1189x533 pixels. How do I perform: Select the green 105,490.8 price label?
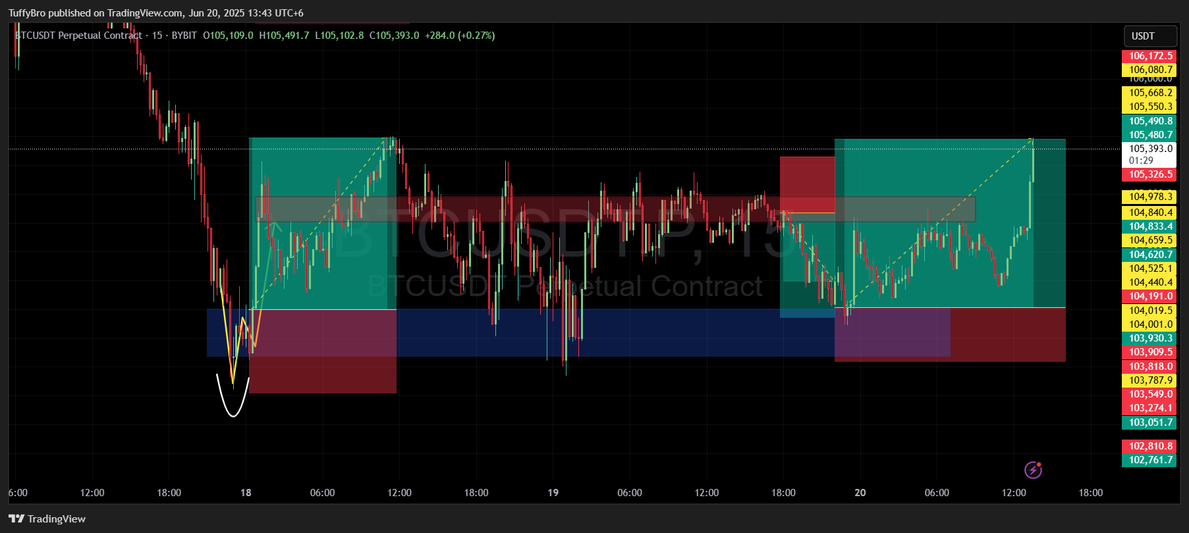point(1149,121)
